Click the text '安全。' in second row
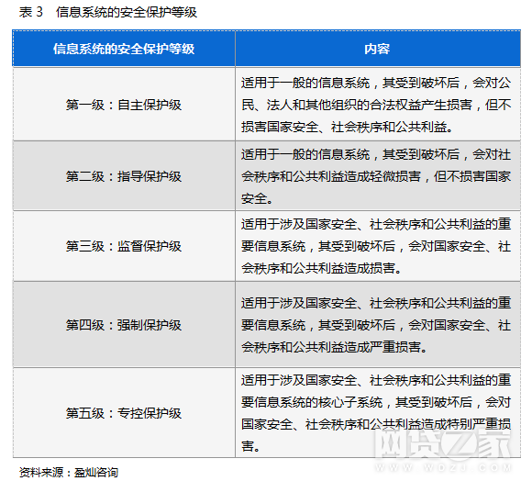532x481 pixels. pos(257,198)
